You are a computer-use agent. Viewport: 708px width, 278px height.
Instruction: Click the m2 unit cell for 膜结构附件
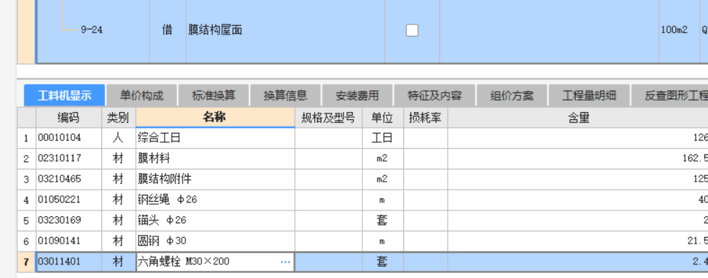(x=382, y=179)
